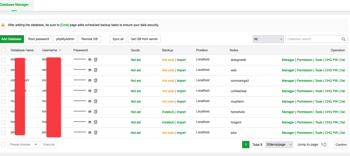Open the Cron page link in notice
The height and width of the screenshot is (156, 350).
pyautogui.click(x=65, y=25)
